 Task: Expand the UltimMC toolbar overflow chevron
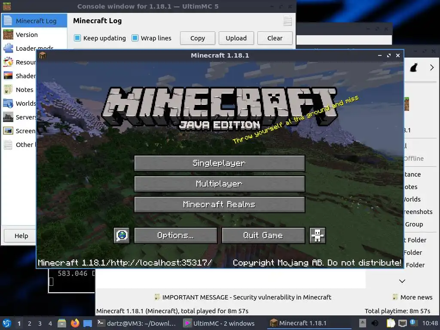431,67
